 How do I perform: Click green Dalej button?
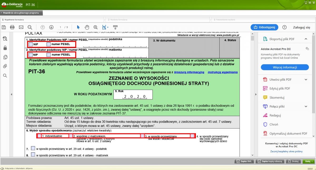(x=308, y=161)
